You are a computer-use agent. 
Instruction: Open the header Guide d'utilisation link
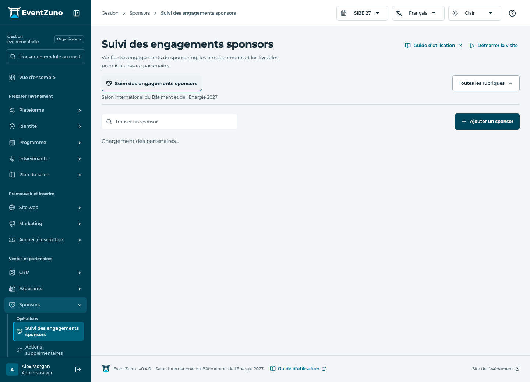[x=434, y=46]
